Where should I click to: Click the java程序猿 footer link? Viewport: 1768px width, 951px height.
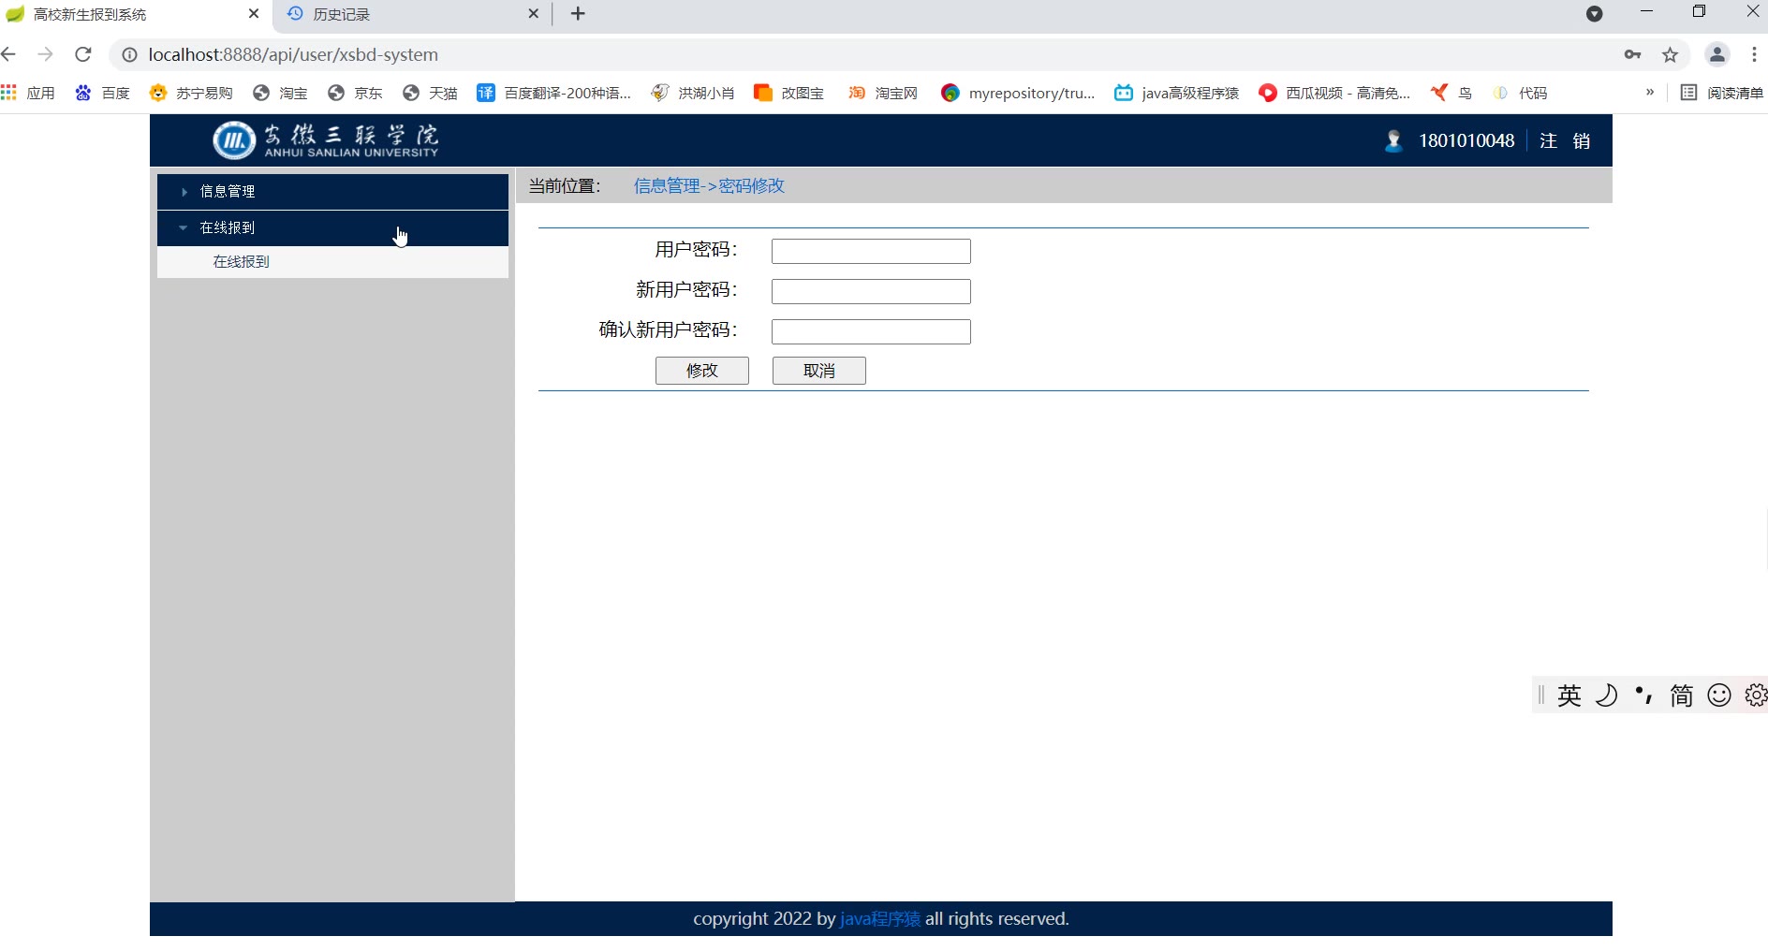click(880, 919)
